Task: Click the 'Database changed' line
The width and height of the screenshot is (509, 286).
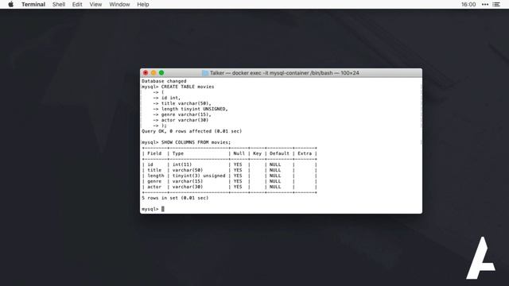Action: tap(164, 81)
